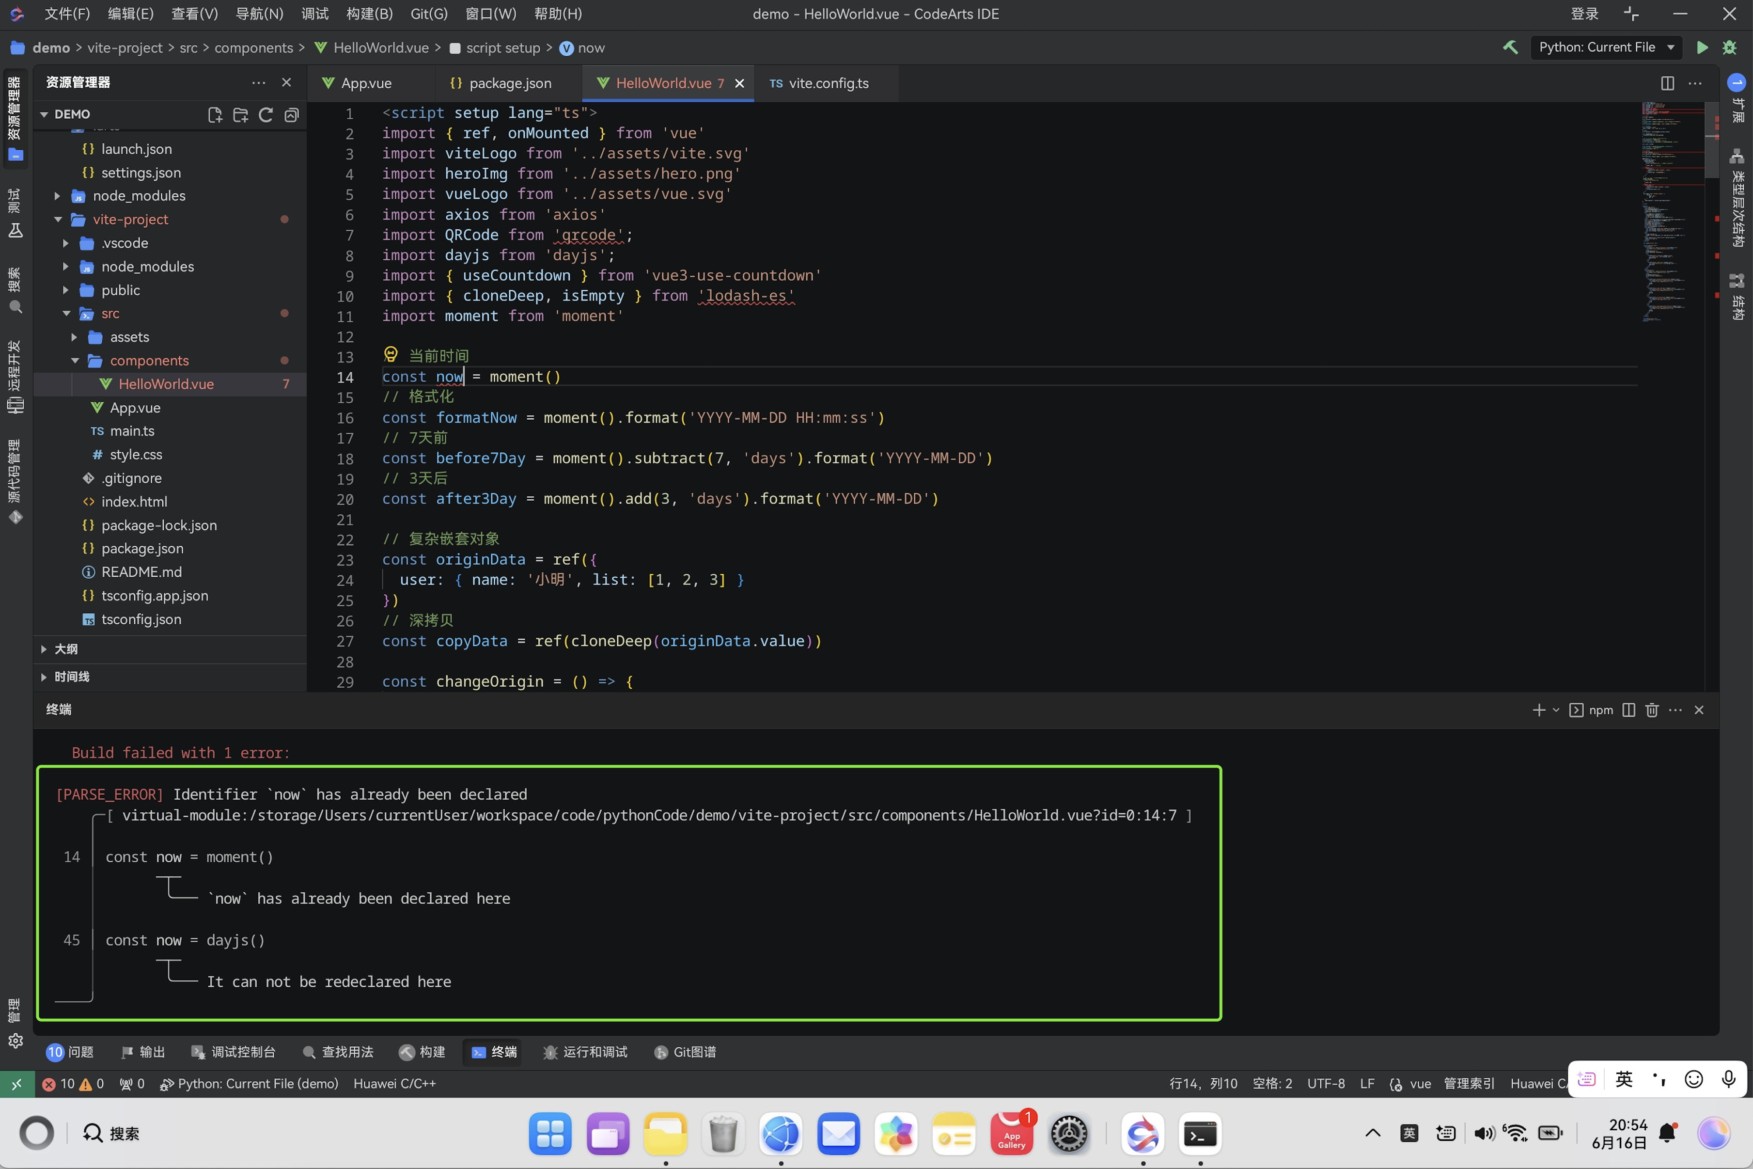
Task: Start debugging with the bug icon
Action: [1729, 47]
